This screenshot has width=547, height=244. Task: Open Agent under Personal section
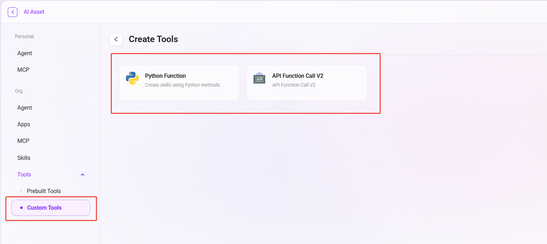[x=25, y=53]
